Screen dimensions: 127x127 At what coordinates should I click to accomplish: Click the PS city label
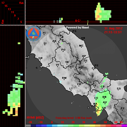point(74,31)
